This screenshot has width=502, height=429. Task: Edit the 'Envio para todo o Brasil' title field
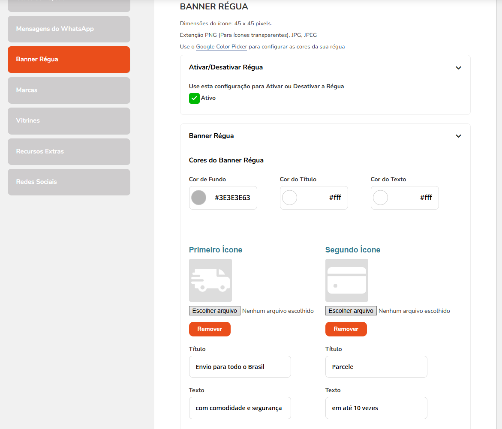240,367
